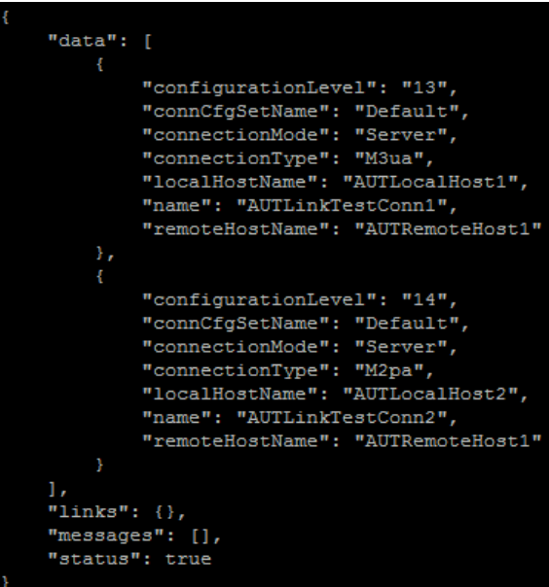Click the "links" key text
The height and width of the screenshot is (587, 549).
(89, 512)
